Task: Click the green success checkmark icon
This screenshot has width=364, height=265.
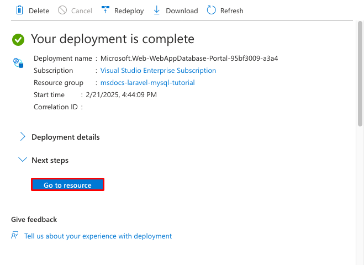Action: [18, 39]
